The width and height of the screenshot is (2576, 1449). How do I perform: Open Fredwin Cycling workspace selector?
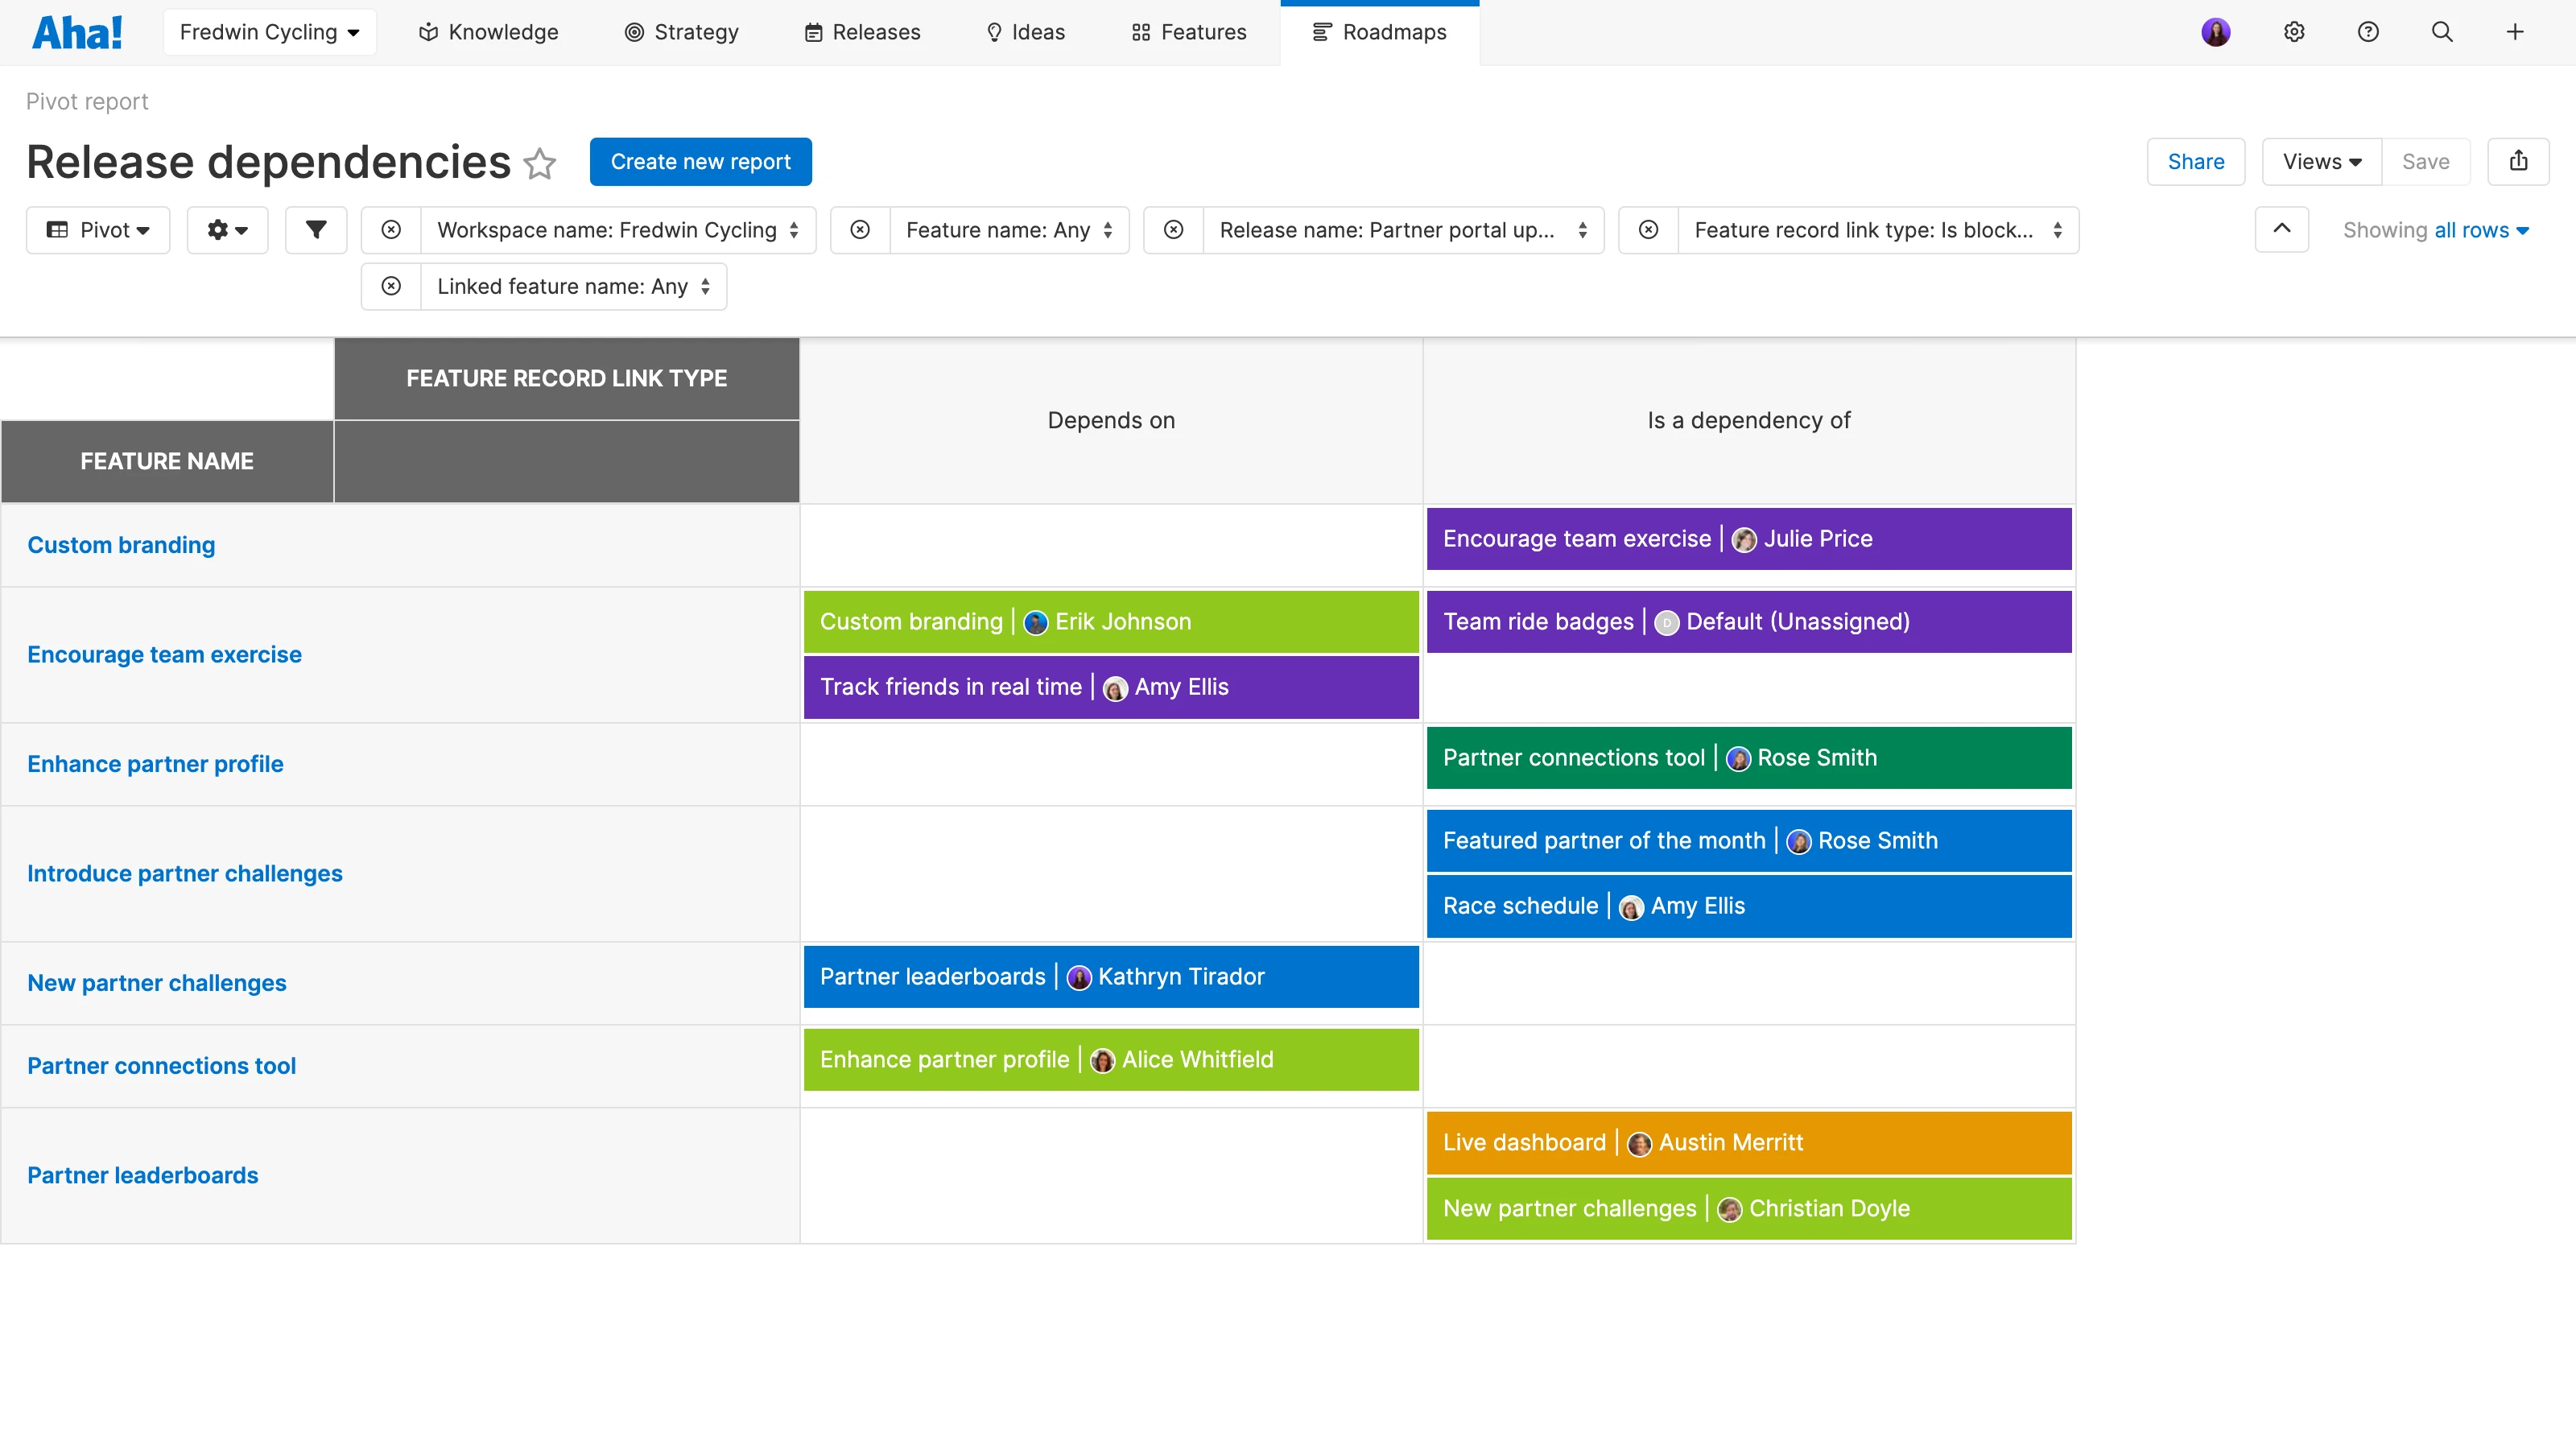point(269,32)
